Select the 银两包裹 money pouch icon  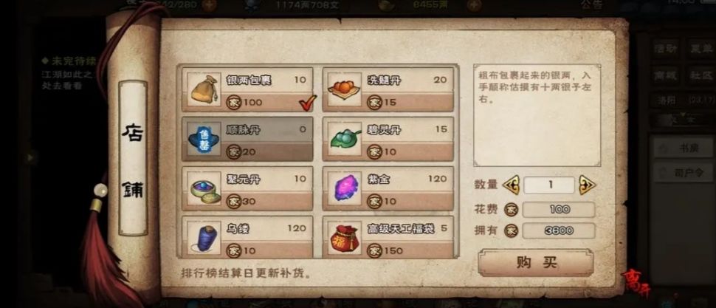pos(204,89)
